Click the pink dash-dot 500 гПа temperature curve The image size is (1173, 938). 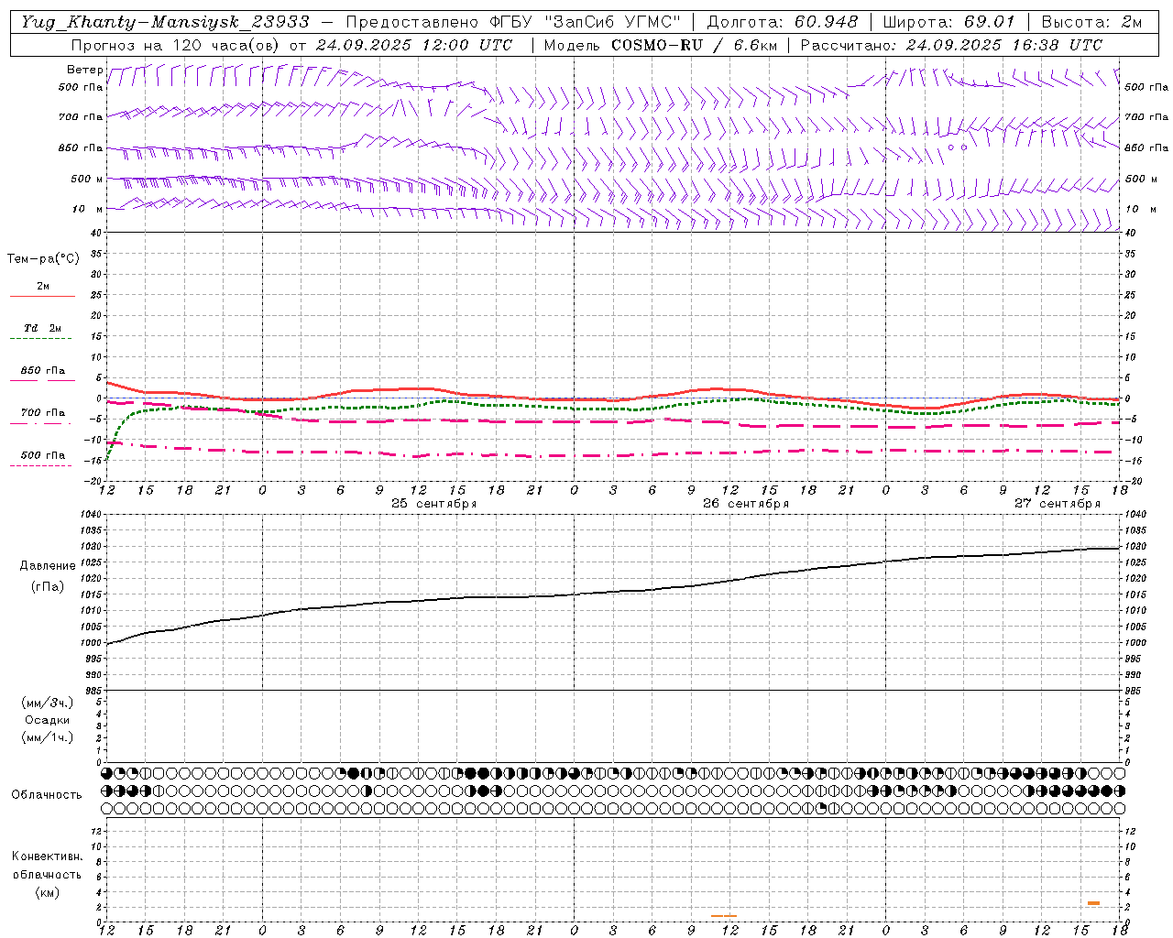pyautogui.click(x=614, y=455)
